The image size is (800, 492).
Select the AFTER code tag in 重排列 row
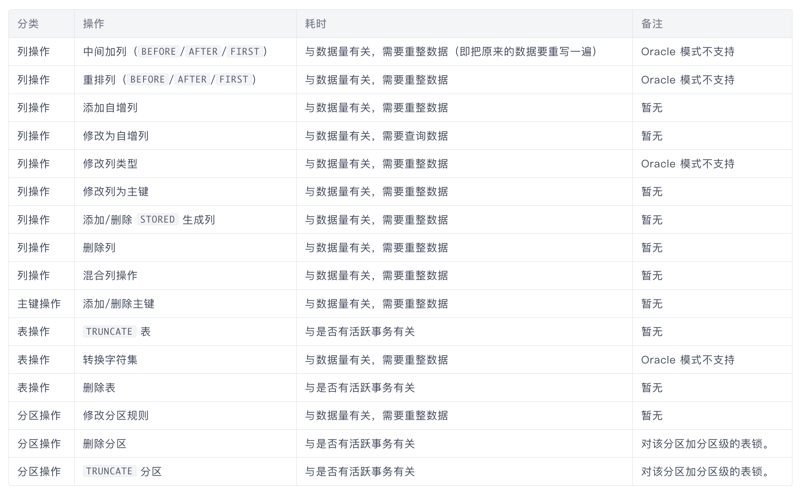pos(192,79)
